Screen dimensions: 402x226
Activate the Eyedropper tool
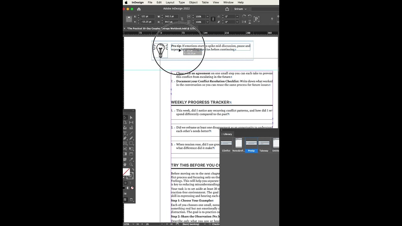click(x=131, y=159)
